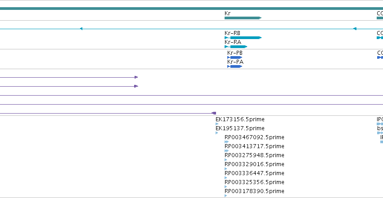This screenshot has height=198, width=383.
Task: Click the Kr-PA protein glyph
Action: [235, 66]
